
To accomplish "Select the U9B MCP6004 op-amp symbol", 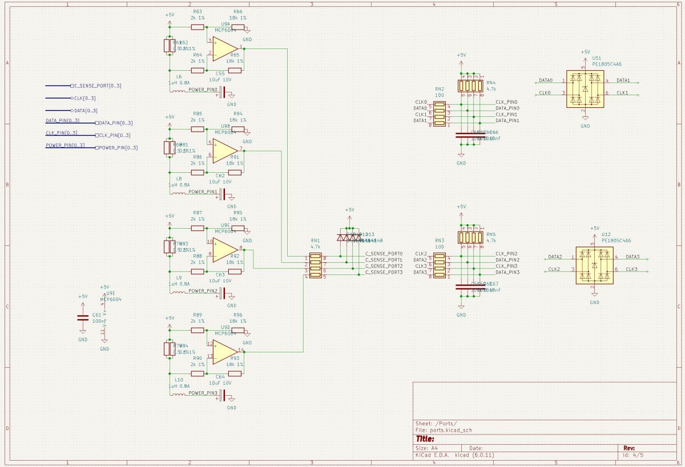I will pos(225,150).
